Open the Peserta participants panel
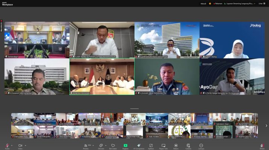Image resolution: width=269 pixels, height=150 pixels. (87, 145)
